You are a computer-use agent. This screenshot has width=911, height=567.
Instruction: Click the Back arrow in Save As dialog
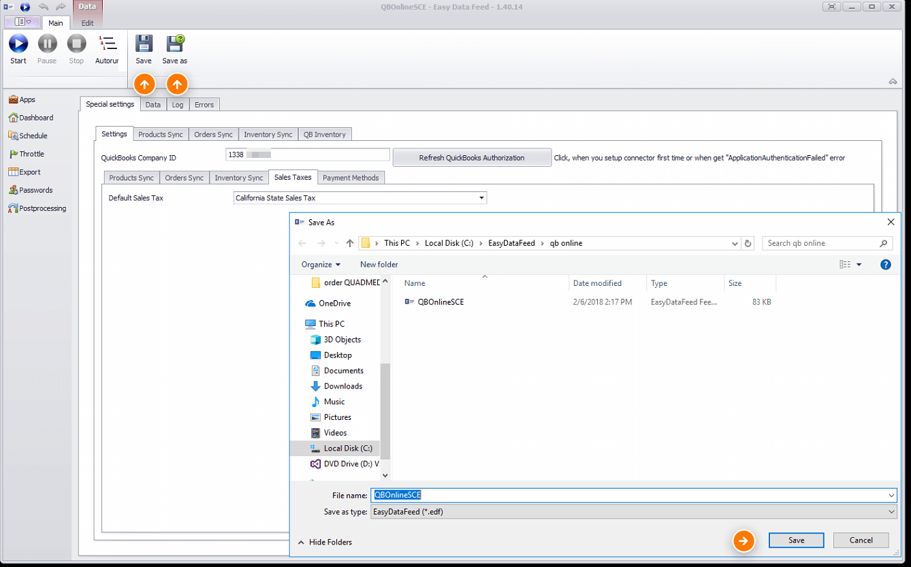pyautogui.click(x=303, y=243)
